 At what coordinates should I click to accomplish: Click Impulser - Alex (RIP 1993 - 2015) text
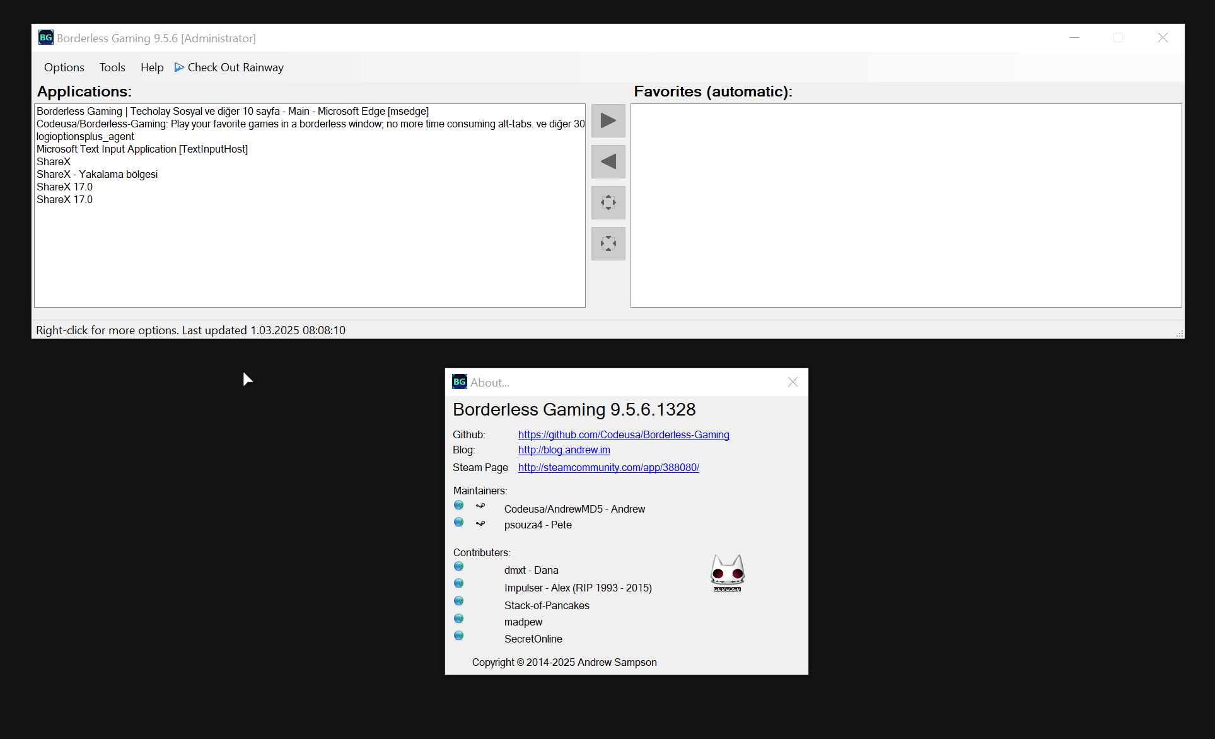[578, 588]
